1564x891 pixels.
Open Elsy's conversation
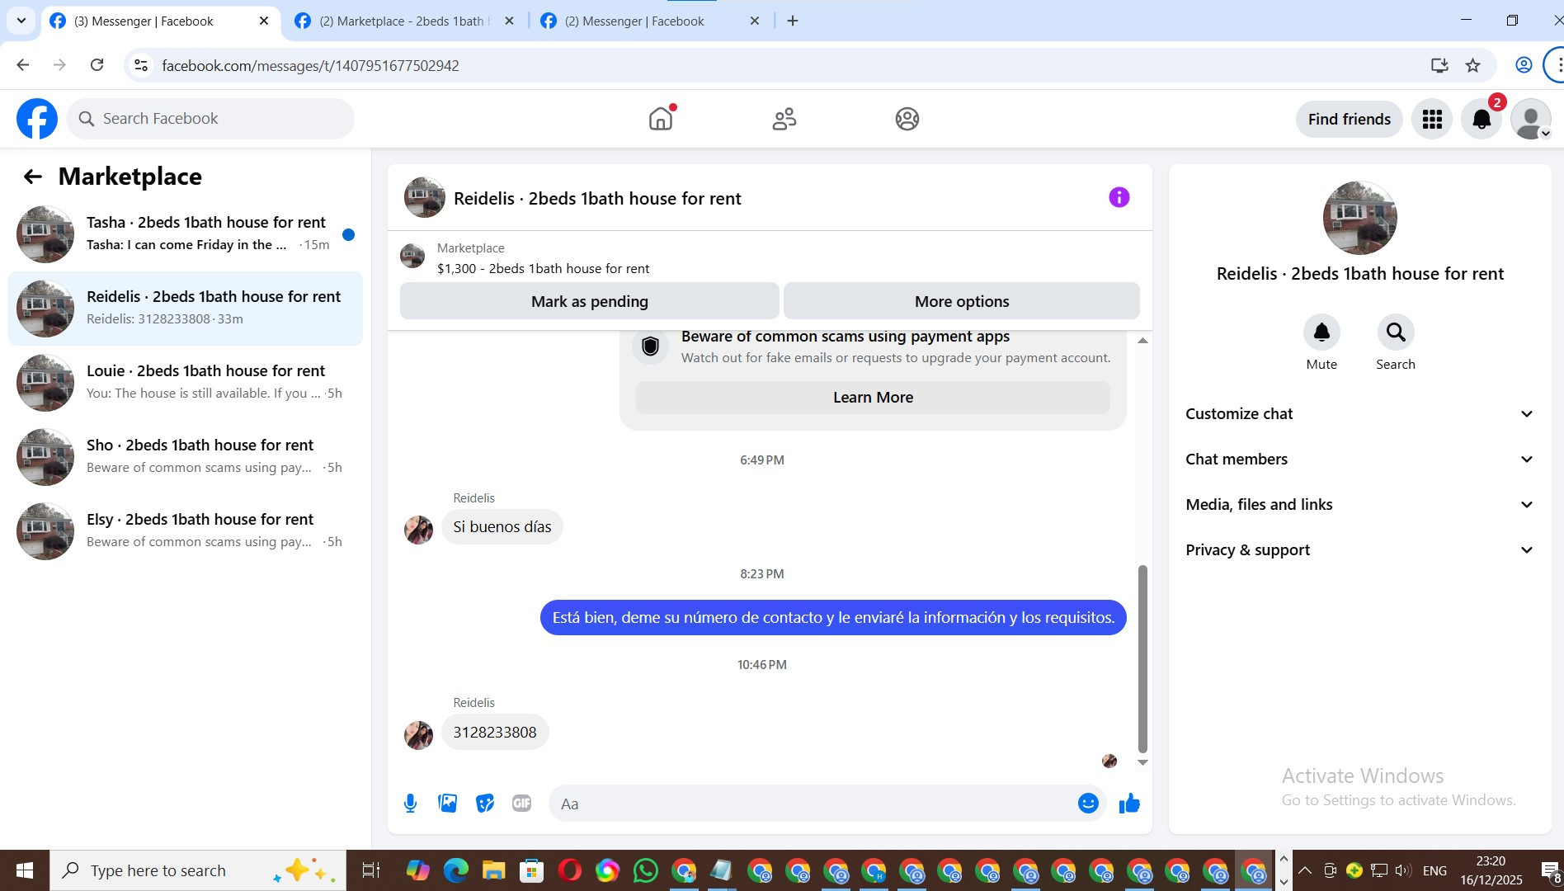(186, 530)
